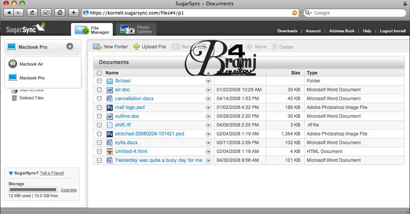Image resolution: width=410 pixels, height=214 pixels.
Task: Open the options arrow for outline.doc
Action: click(208, 116)
